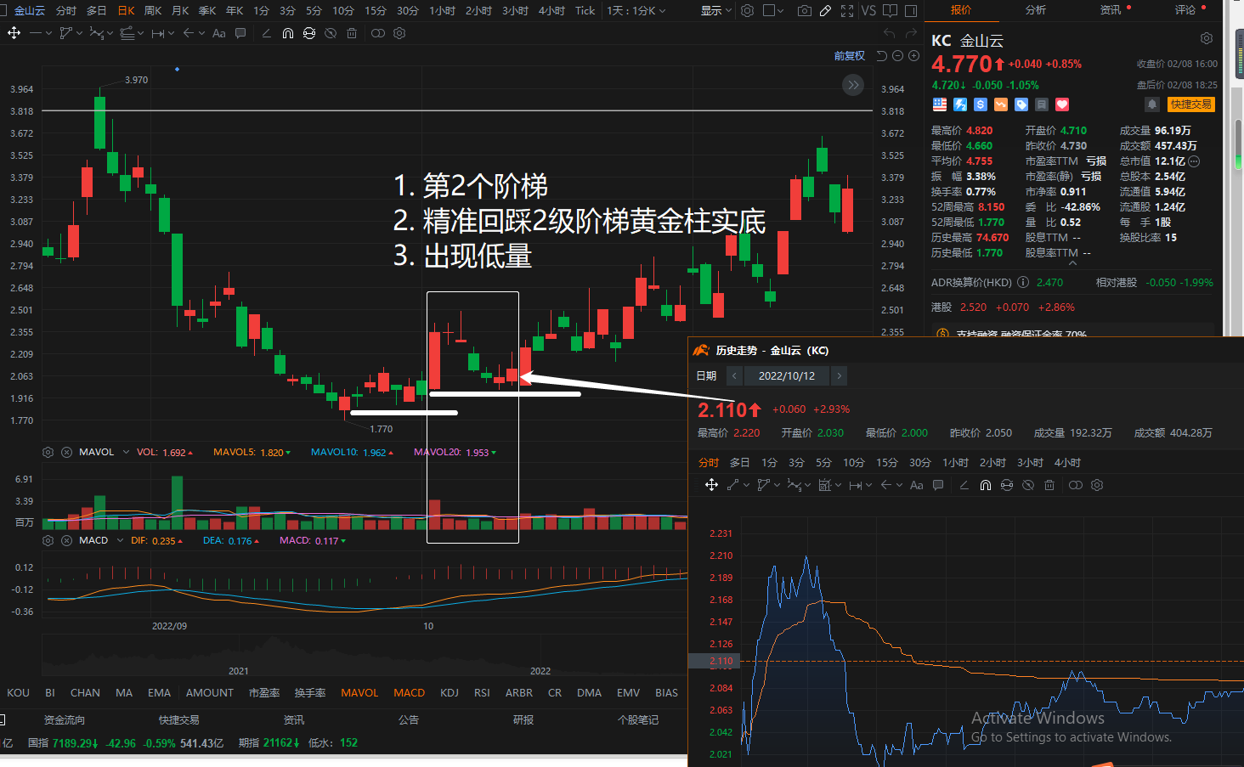Enter fullscreen chart mode

click(847, 11)
